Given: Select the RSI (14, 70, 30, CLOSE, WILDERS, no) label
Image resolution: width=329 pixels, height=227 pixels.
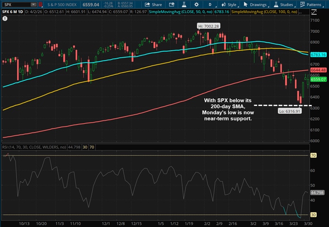Looking at the screenshot, I should coord(34,147).
